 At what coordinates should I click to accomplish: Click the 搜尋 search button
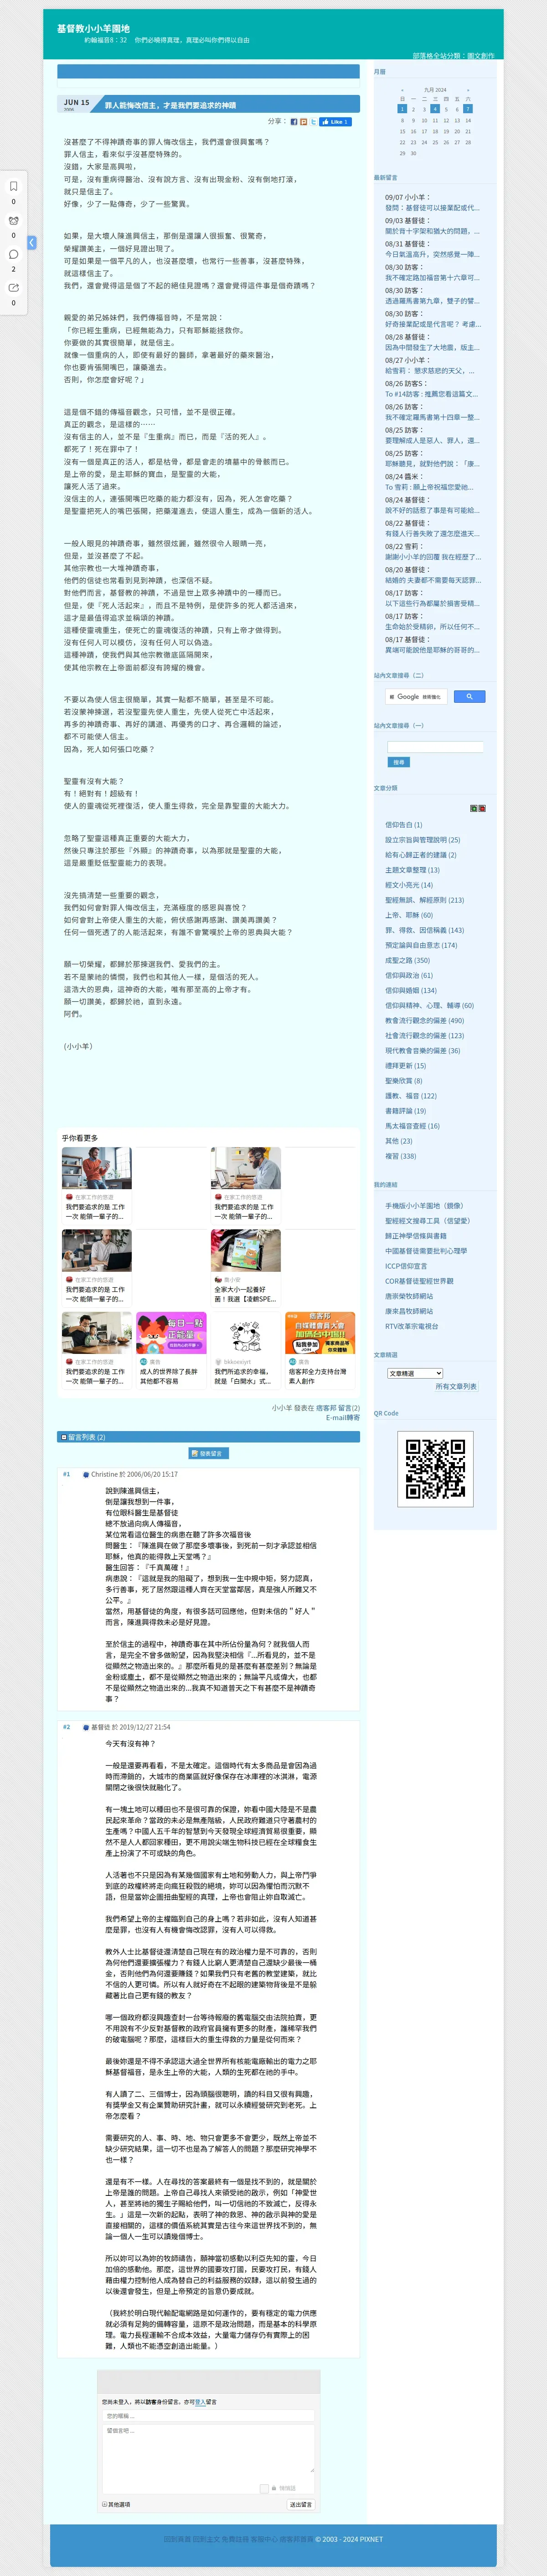pos(398,762)
